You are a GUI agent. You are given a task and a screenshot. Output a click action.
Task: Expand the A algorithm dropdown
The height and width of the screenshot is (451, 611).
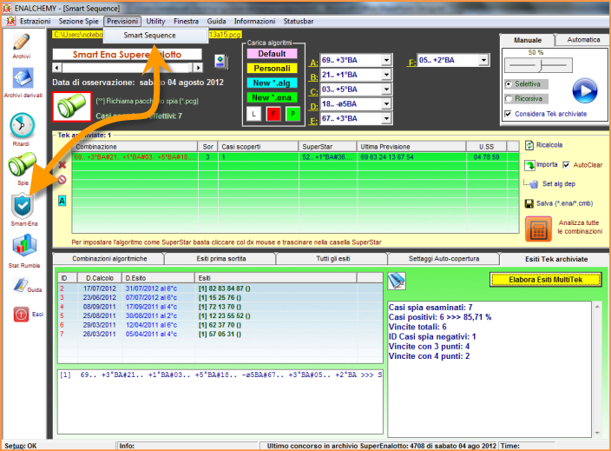point(386,60)
